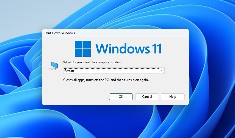Click empty dialog area left of OK button
The width and height of the screenshot is (235, 138).
(75, 97)
